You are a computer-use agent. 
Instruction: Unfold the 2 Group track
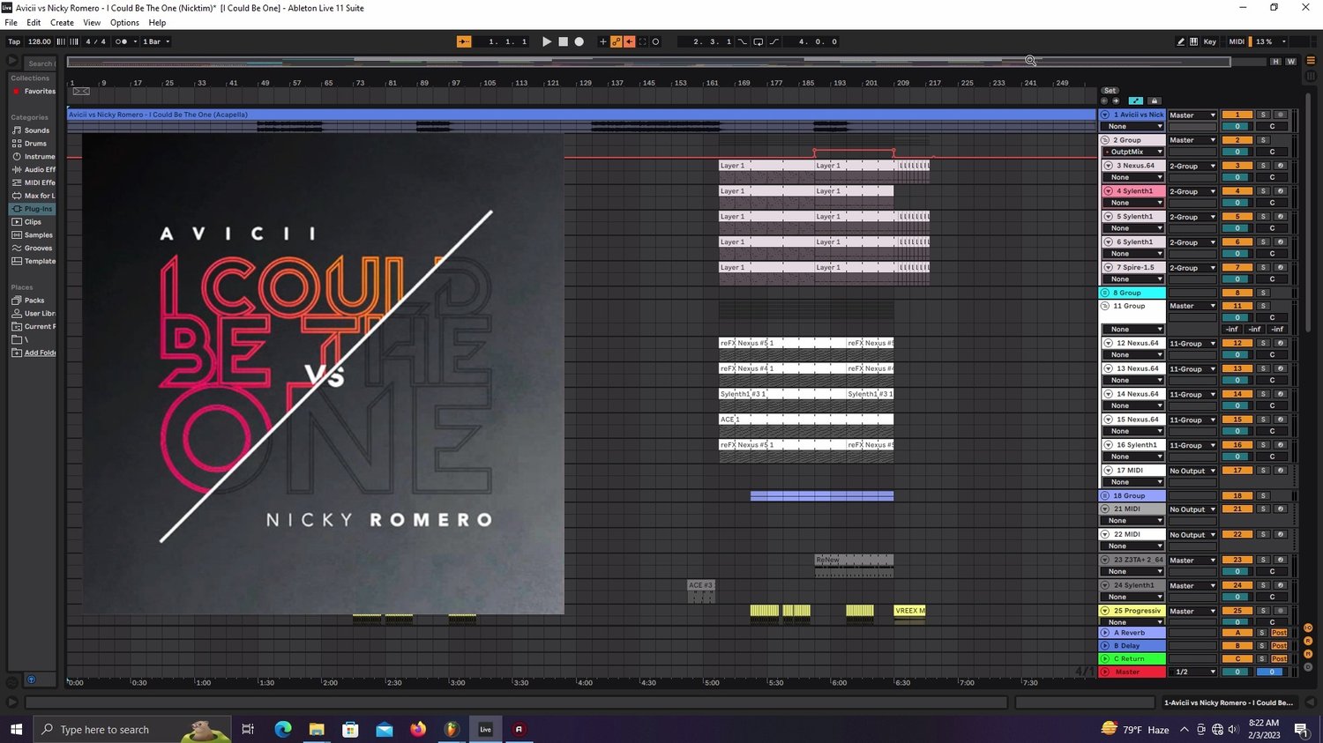coord(1105,140)
